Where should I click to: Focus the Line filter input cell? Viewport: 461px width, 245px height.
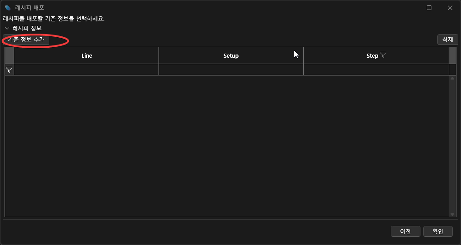[87, 70]
